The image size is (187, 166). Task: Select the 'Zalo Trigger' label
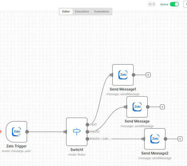[x=16, y=146]
